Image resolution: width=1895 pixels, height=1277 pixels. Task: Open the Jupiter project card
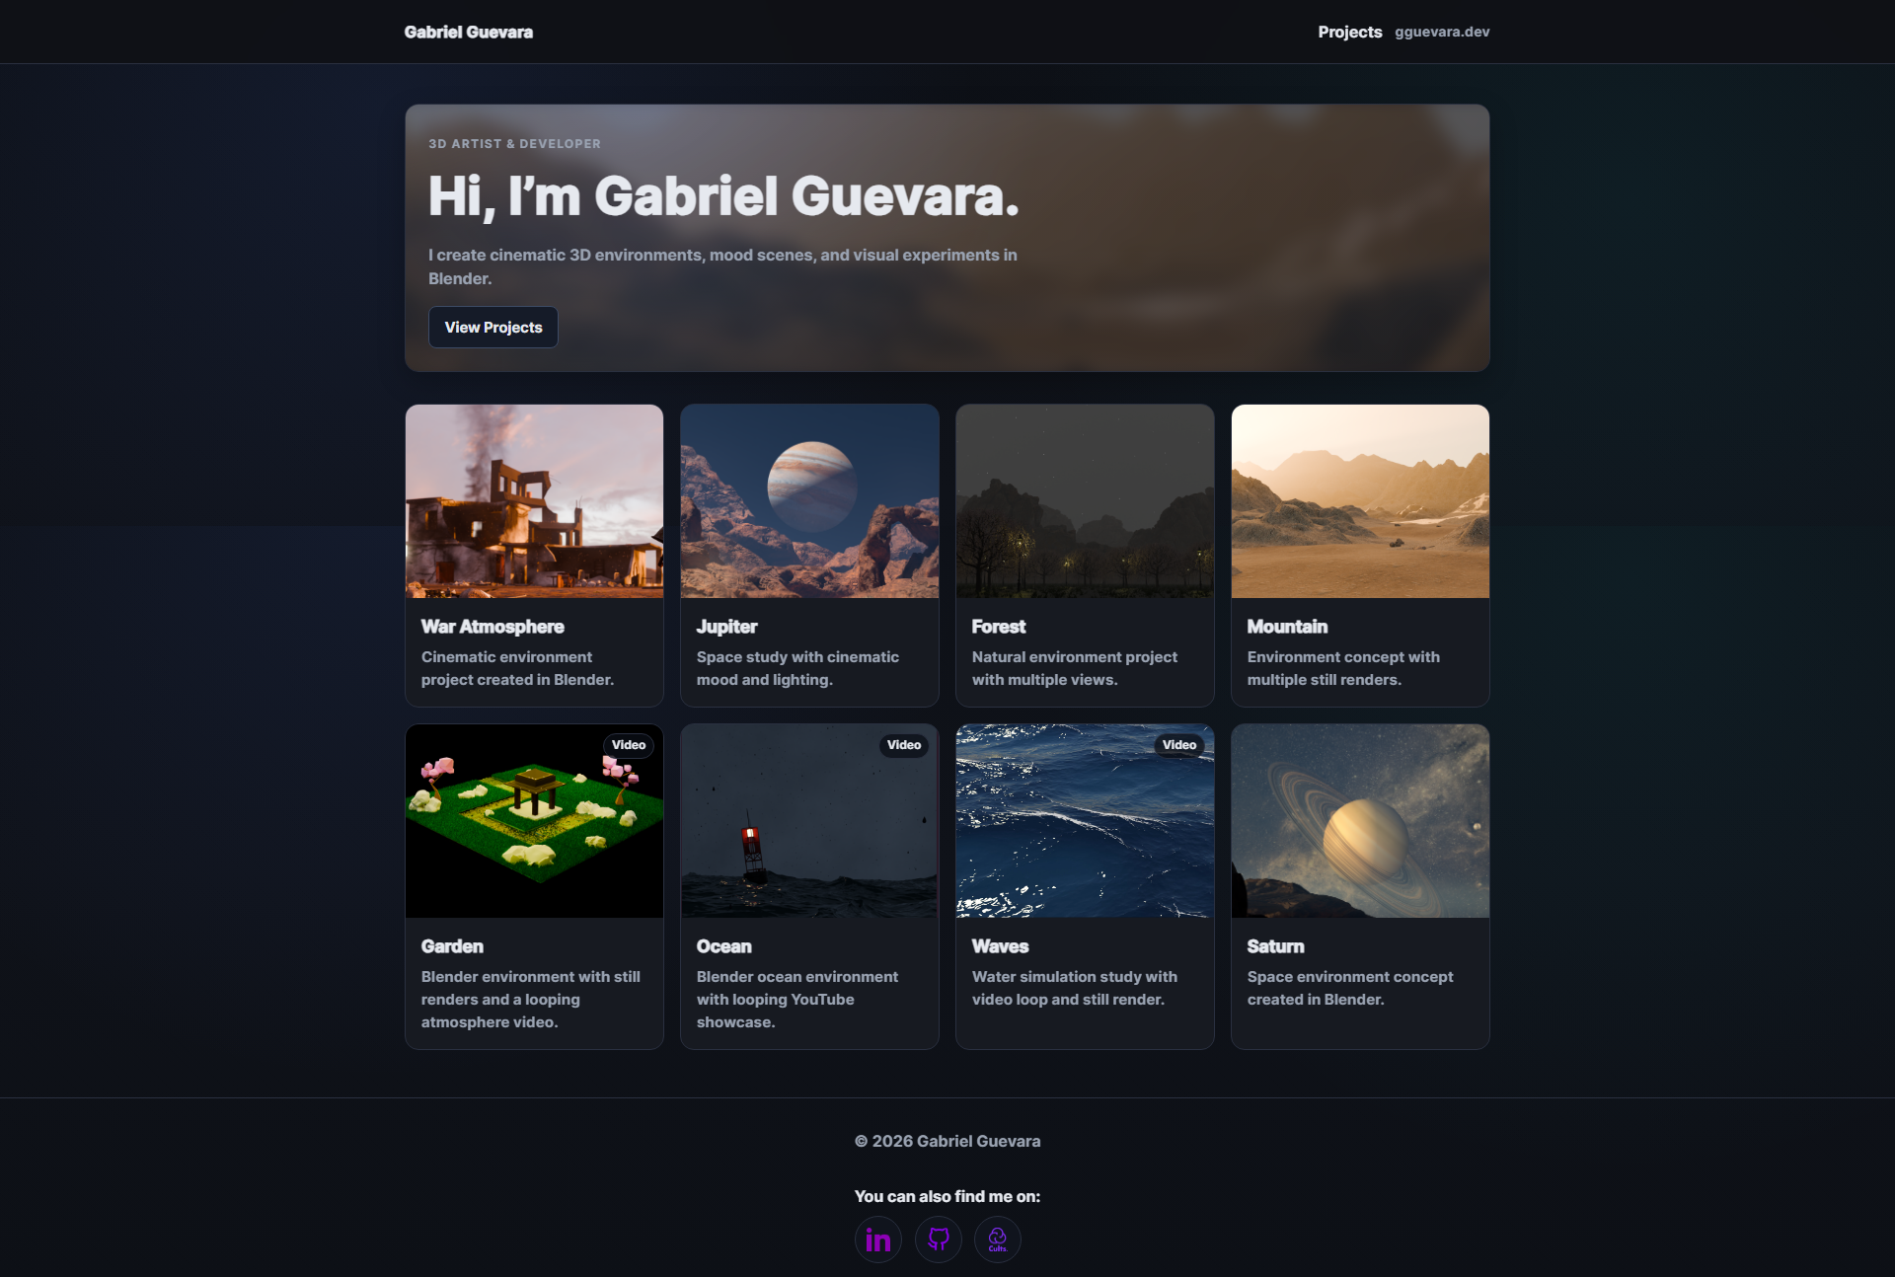[808, 555]
